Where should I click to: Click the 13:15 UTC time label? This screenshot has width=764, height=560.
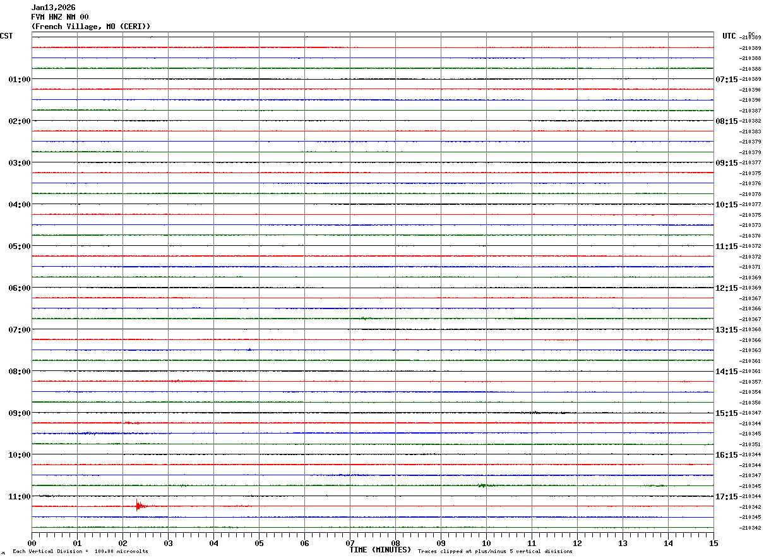tap(727, 329)
